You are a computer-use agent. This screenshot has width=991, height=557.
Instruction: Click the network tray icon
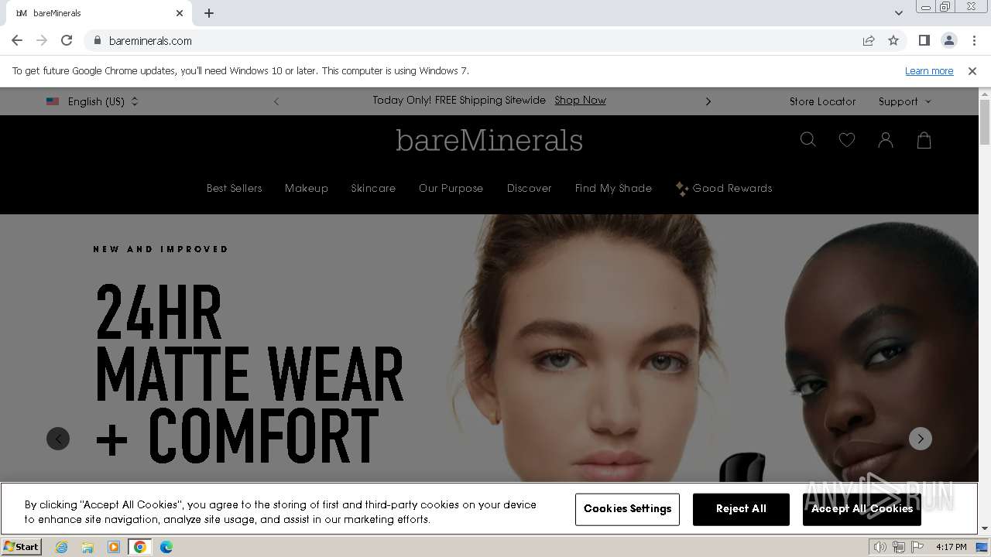point(899,547)
